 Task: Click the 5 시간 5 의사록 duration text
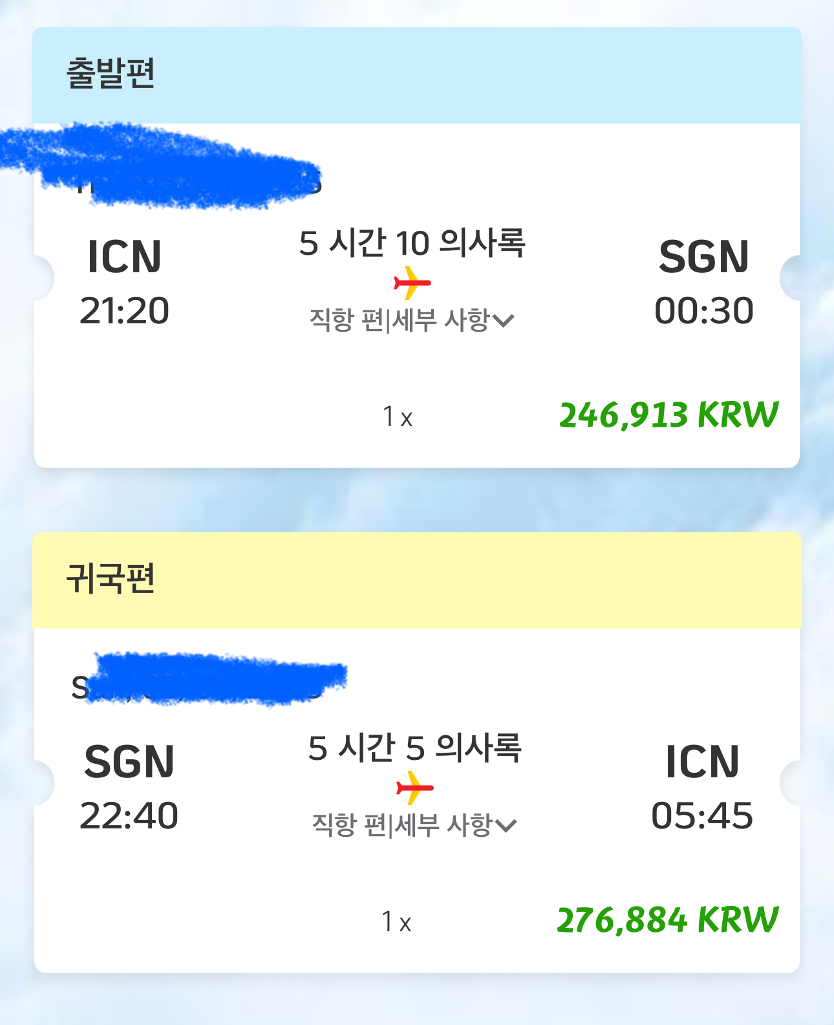[x=414, y=748]
